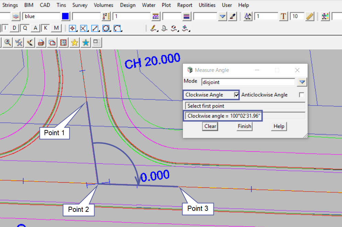
Task: Select the line snap icon with red endpoints
Action: tap(95, 28)
